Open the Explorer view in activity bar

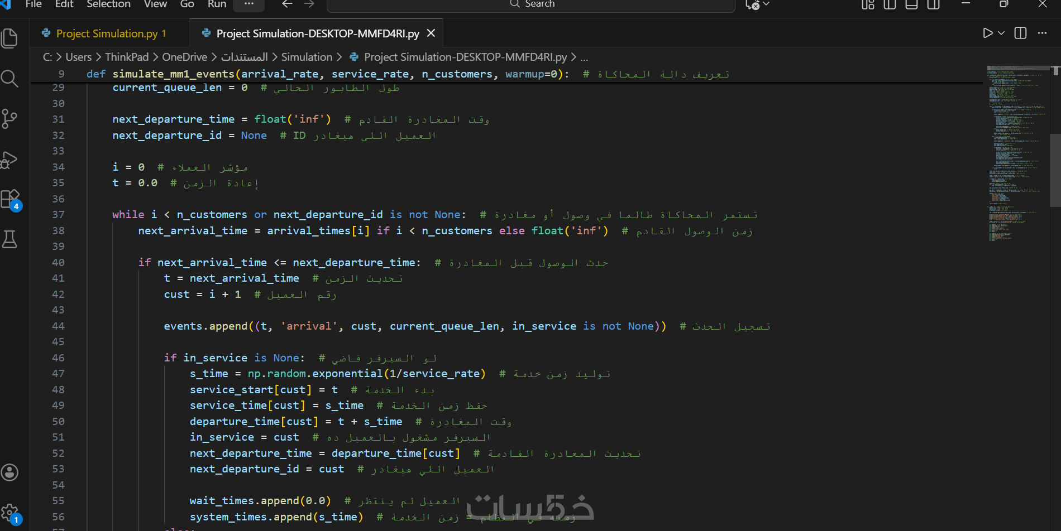(x=10, y=38)
